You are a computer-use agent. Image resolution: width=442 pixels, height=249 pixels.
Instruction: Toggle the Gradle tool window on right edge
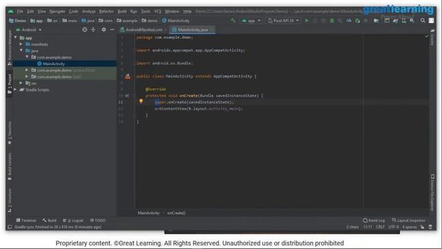432,37
